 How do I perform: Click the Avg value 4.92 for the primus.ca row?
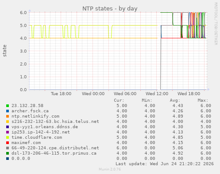click(x=178, y=153)
